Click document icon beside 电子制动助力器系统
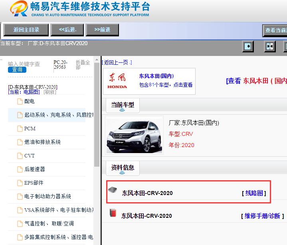 click(x=20, y=197)
